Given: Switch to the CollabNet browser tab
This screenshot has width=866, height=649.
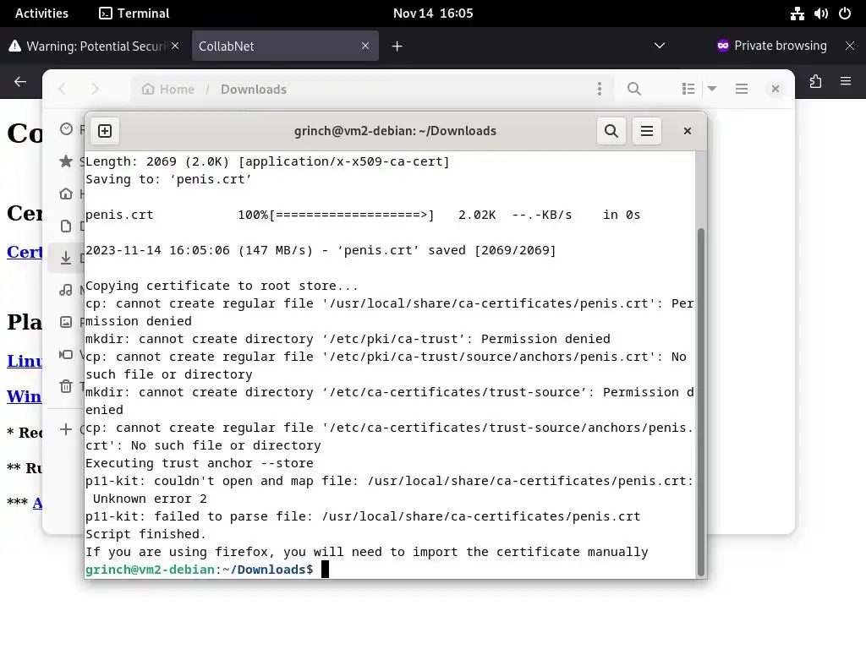Looking at the screenshot, I should click(x=285, y=46).
